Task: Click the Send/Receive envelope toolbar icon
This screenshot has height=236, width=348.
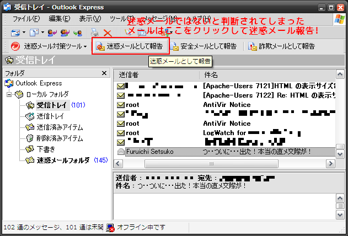Action: click(15, 33)
